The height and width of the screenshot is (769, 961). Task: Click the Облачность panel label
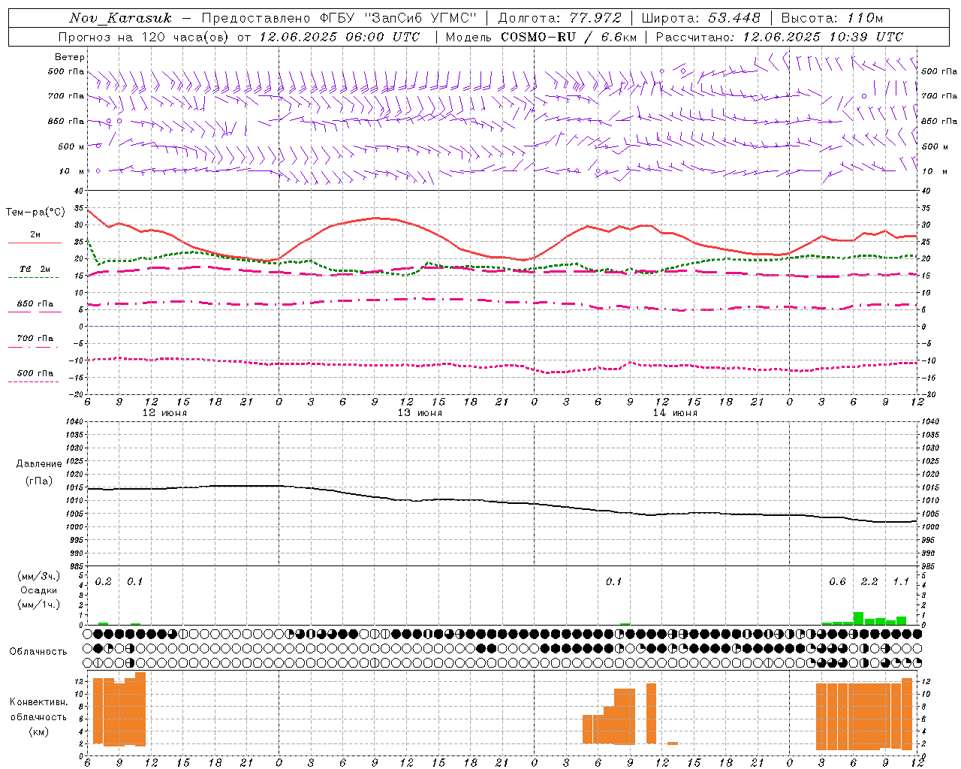[38, 652]
